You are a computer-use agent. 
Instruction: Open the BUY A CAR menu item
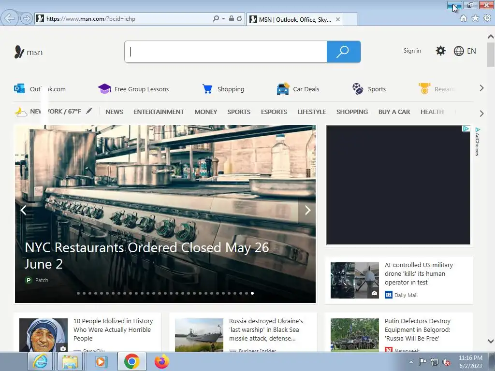click(x=394, y=112)
